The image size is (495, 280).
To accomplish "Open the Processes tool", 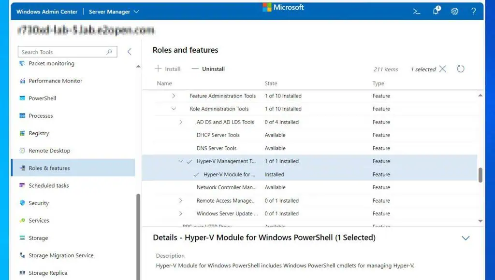I will point(41,116).
